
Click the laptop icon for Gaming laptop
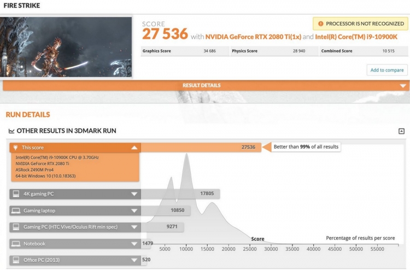pos(16,210)
